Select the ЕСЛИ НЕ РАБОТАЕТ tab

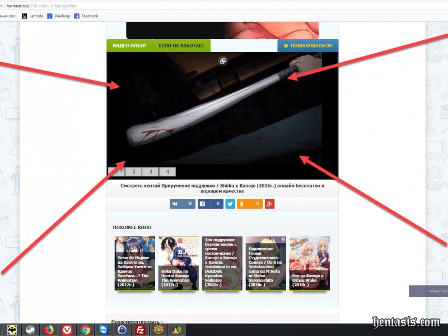(x=181, y=45)
